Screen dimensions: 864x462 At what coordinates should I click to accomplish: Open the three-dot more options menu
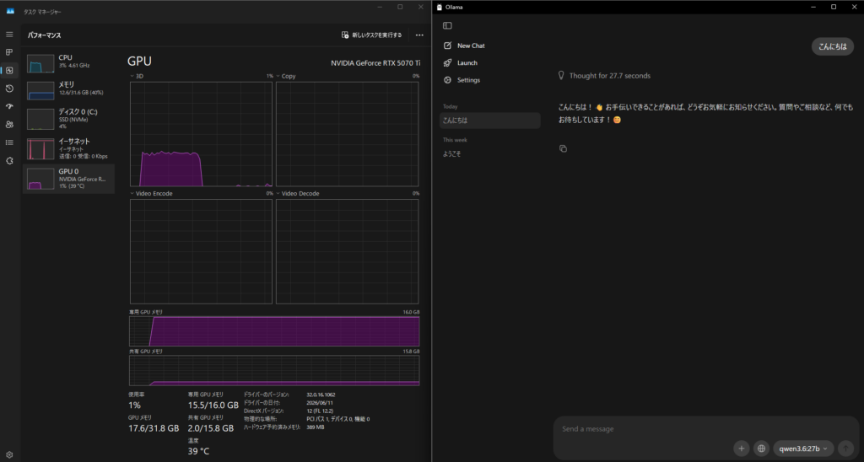(419, 35)
